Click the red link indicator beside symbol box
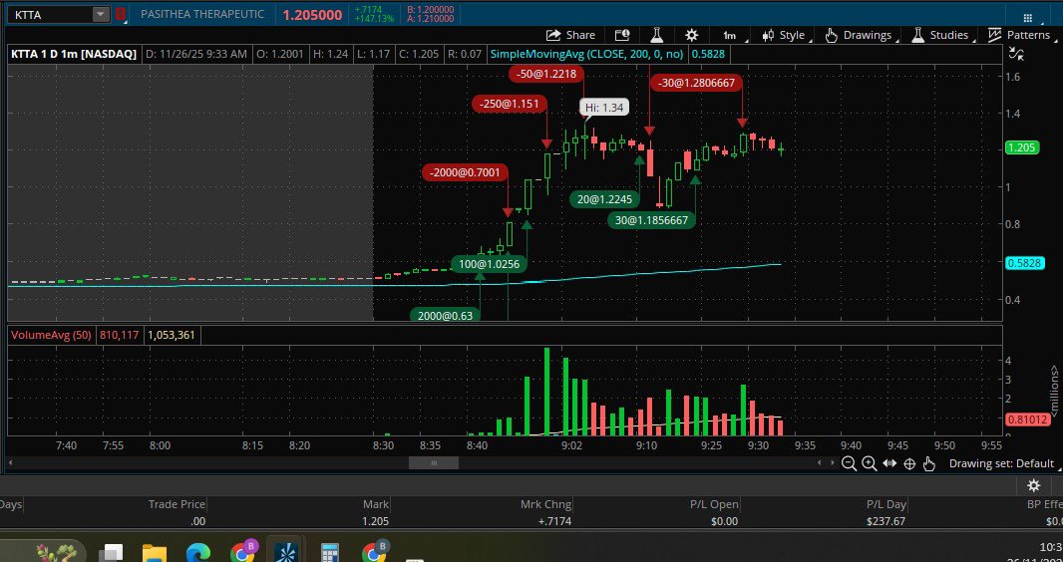This screenshot has width=1063, height=562. pyautogui.click(x=120, y=14)
